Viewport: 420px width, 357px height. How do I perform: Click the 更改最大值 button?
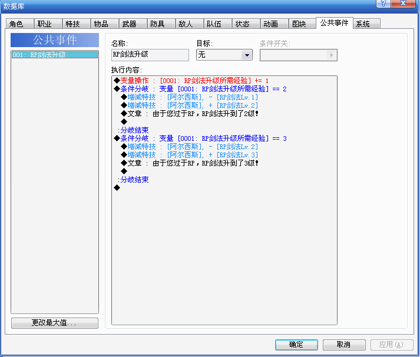pyautogui.click(x=55, y=323)
